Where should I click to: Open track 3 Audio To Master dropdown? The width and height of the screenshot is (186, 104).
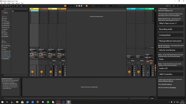52,57
